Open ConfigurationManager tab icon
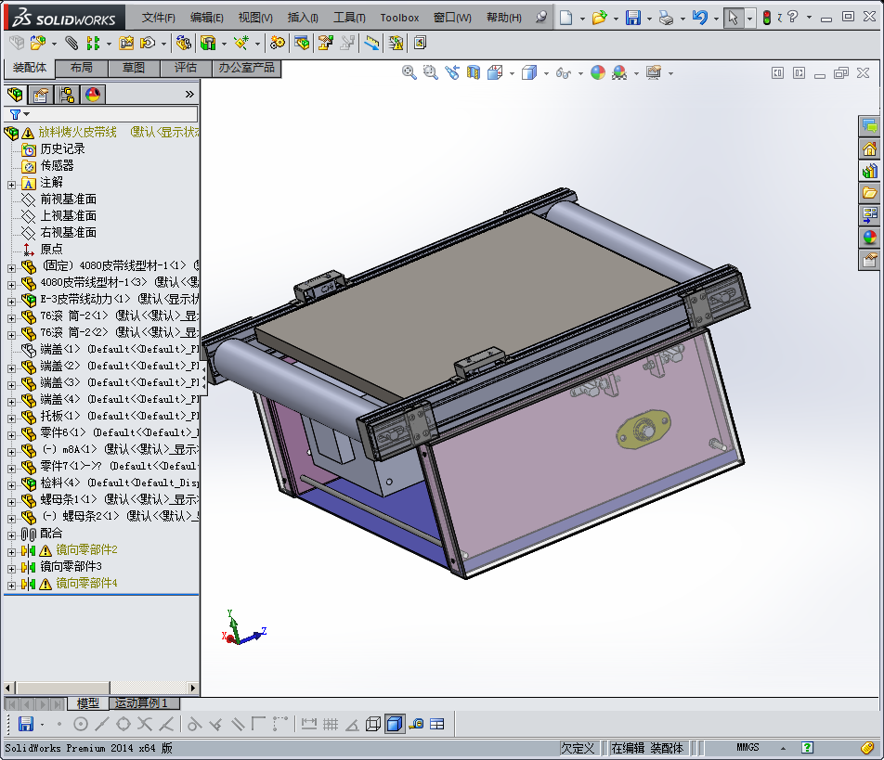The width and height of the screenshot is (884, 760). tap(67, 95)
